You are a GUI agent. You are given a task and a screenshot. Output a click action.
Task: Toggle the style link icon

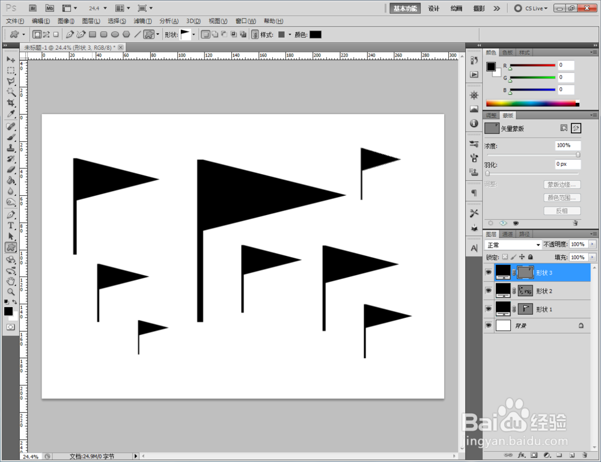(x=255, y=34)
